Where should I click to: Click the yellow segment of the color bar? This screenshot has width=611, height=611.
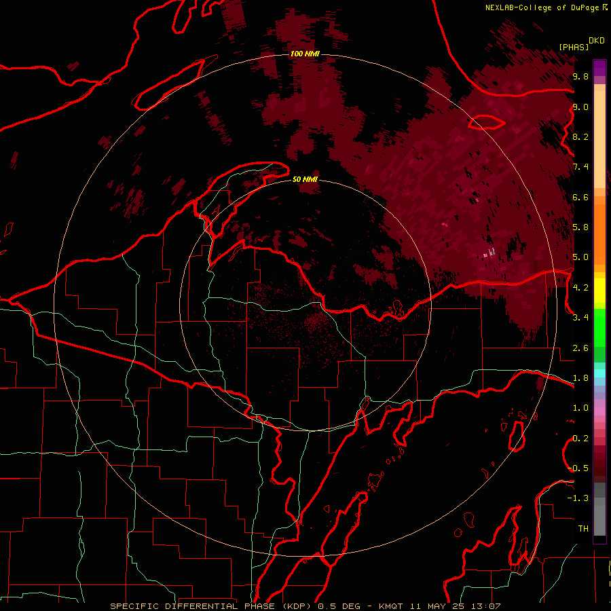(599, 291)
